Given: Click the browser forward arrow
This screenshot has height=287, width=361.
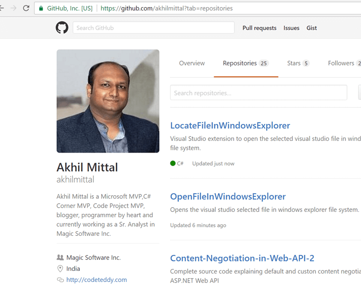Looking at the screenshot, I should point(13,9).
